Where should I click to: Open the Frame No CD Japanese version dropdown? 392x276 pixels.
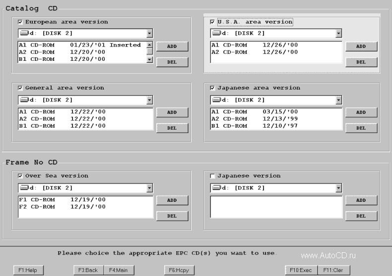(338, 188)
